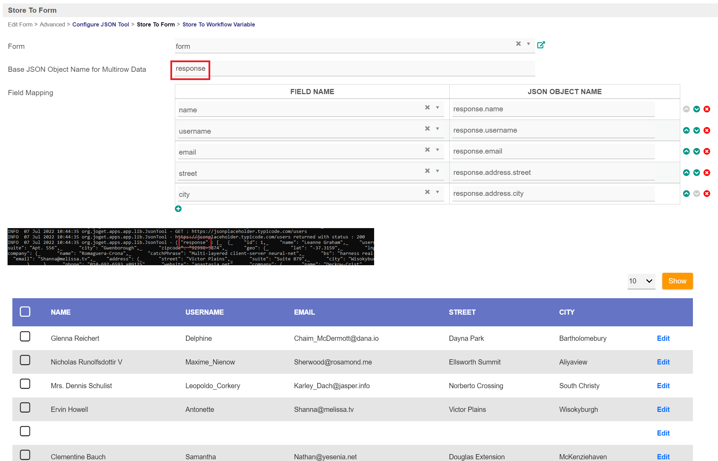The width and height of the screenshot is (718, 461).
Task: Check the Ervin Howell row checkbox
Action: tap(25, 408)
